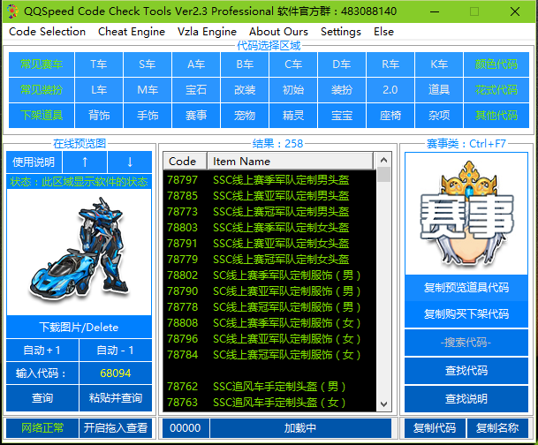This screenshot has height=445, width=538.
Task: Select the 座椅 category
Action: (x=390, y=116)
